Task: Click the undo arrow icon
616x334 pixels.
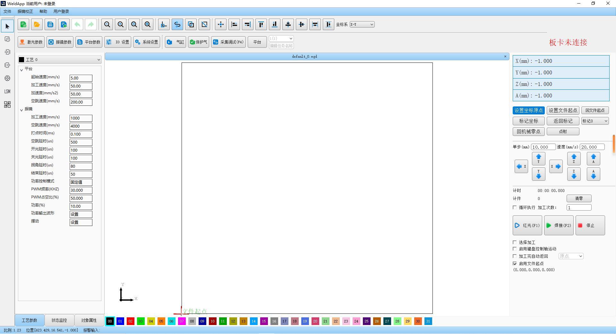Action: click(77, 24)
